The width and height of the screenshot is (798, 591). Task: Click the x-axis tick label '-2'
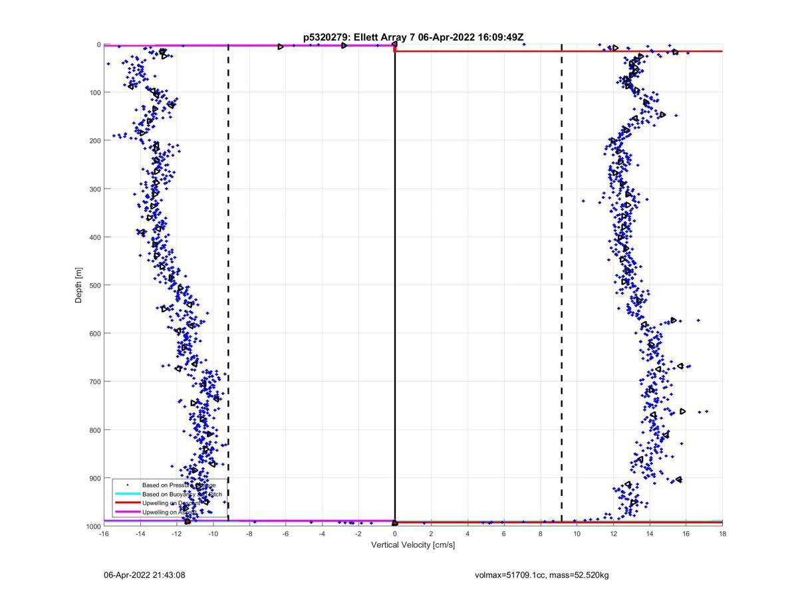pyautogui.click(x=358, y=534)
